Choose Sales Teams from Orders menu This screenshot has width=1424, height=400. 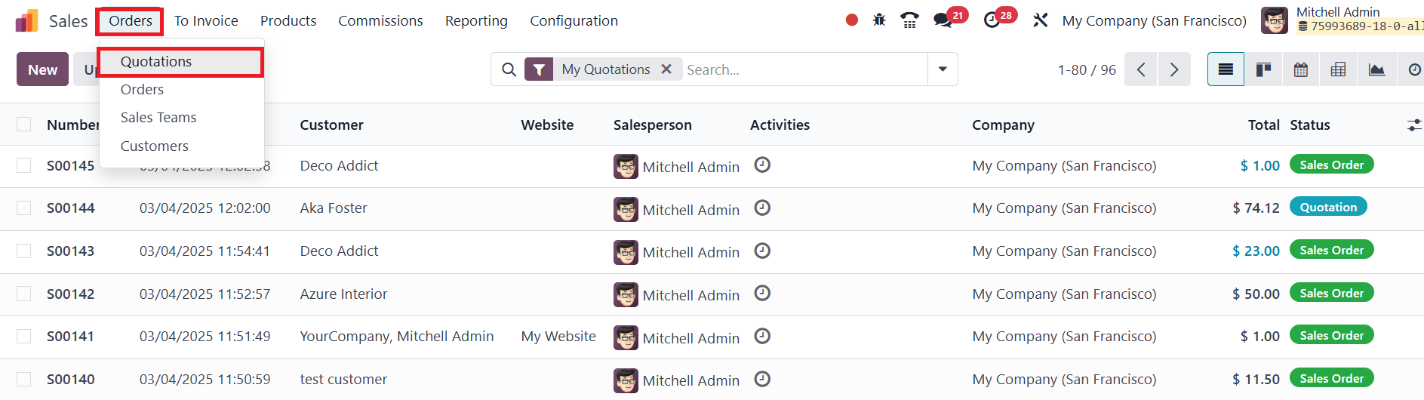click(x=158, y=118)
